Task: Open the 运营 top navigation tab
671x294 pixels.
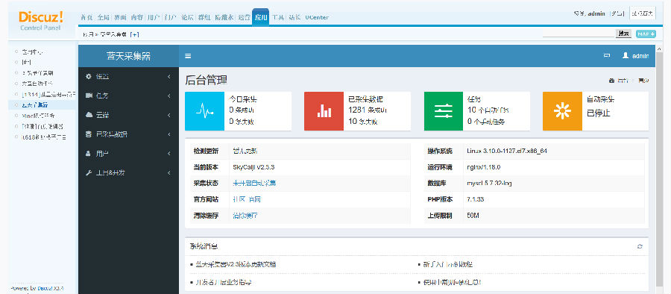Action: [244, 18]
